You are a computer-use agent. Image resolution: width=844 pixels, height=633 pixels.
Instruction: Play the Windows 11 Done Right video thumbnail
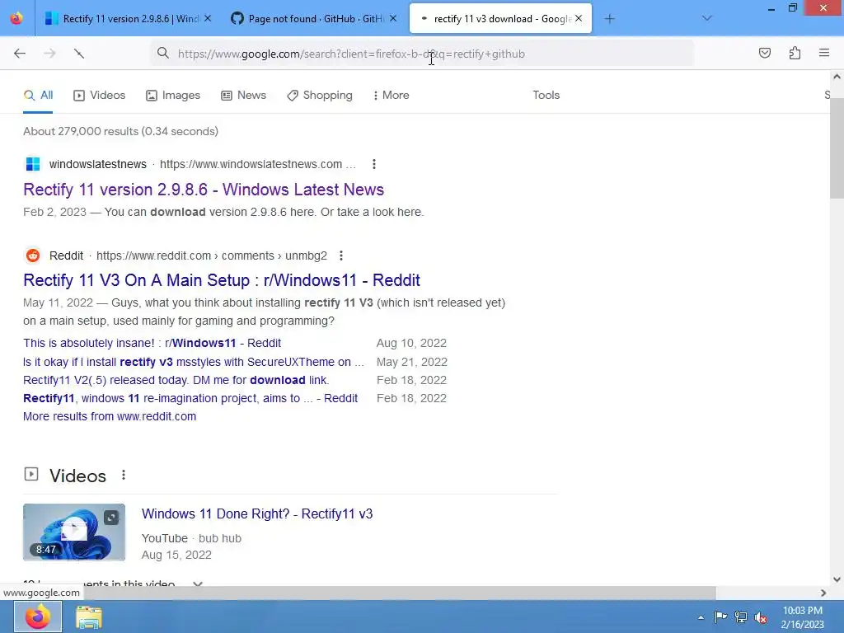pos(74,532)
